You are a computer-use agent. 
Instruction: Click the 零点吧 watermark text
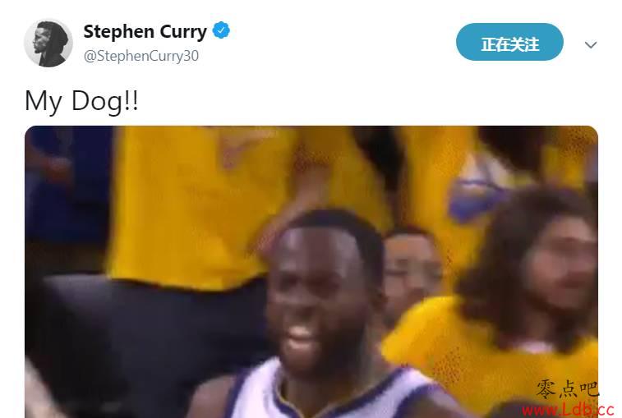click(x=566, y=388)
